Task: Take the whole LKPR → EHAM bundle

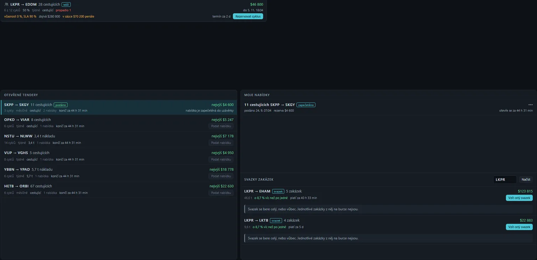Action: click(x=519, y=198)
